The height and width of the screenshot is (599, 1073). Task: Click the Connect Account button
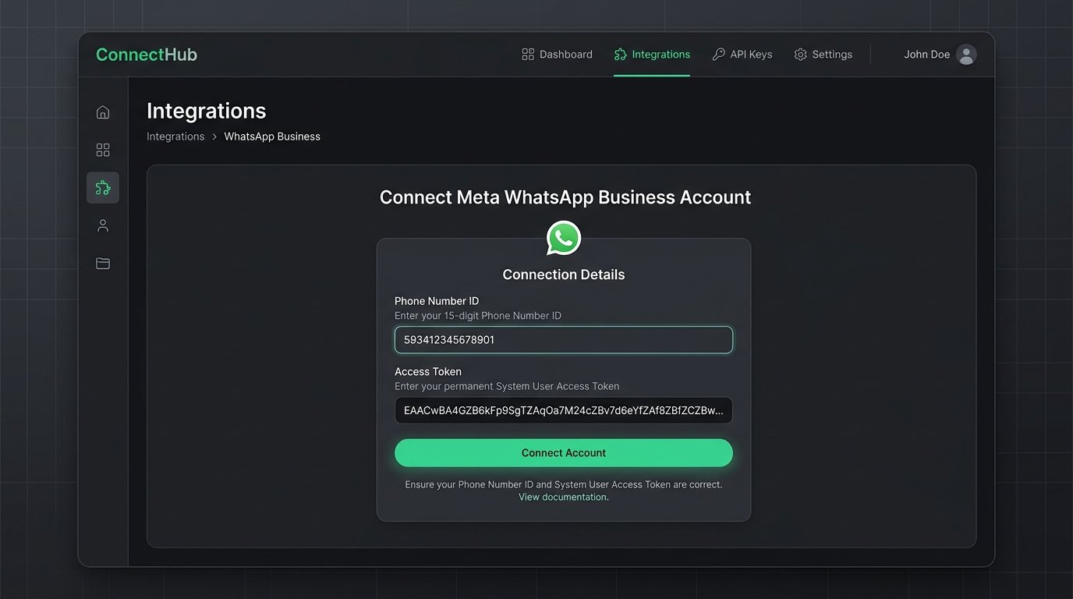click(564, 453)
